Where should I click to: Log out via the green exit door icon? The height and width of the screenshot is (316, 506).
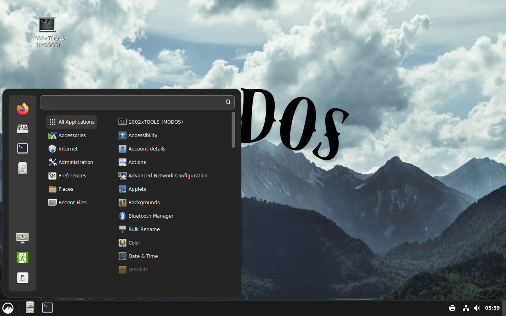click(23, 258)
